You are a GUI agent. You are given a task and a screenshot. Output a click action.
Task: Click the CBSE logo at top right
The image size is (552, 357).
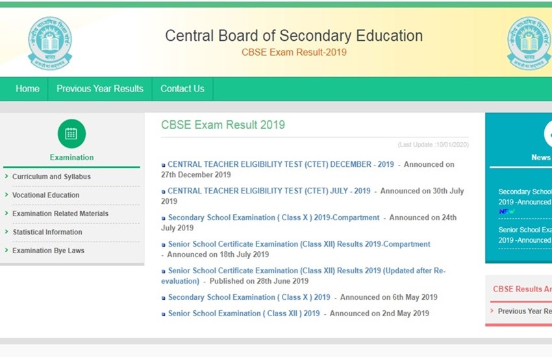coord(529,43)
